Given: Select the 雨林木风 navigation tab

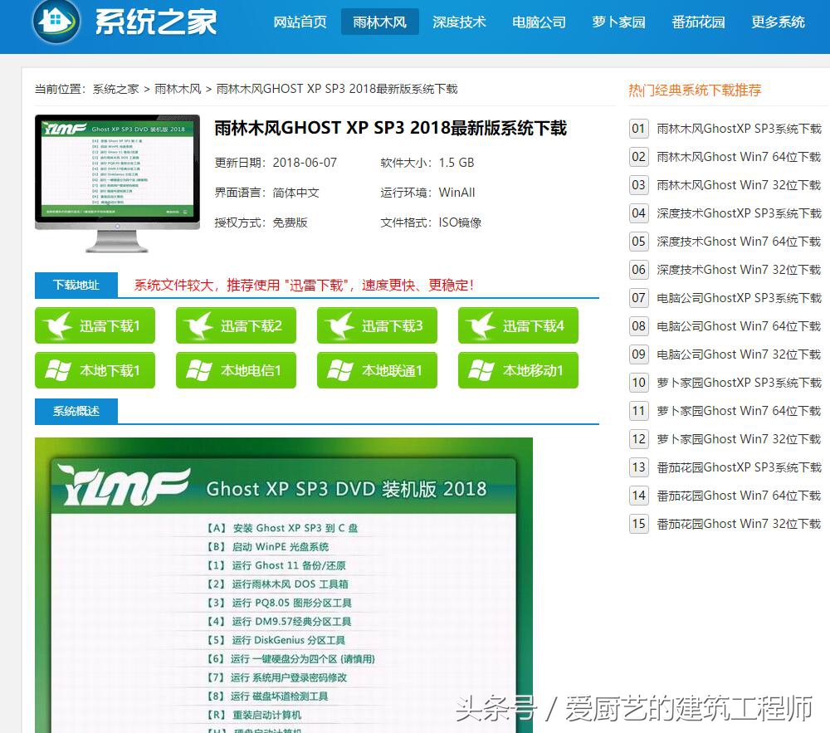Looking at the screenshot, I should coord(379,22).
